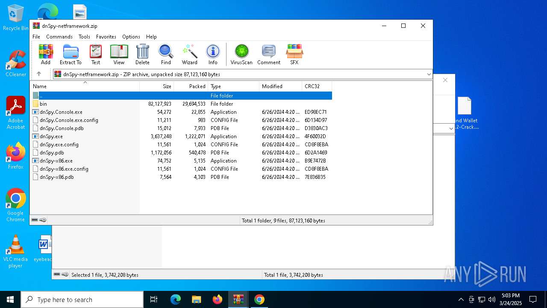
Task: Open the Find tool
Action: coord(166,54)
